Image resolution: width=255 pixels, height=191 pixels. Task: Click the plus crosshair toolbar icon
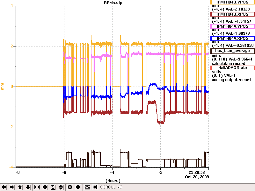(x=78, y=187)
